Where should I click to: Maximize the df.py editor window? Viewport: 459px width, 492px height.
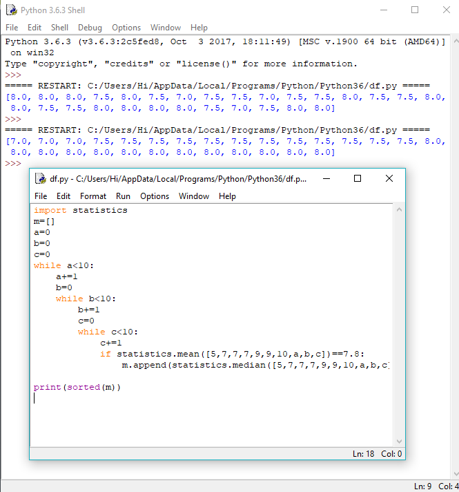pos(358,178)
